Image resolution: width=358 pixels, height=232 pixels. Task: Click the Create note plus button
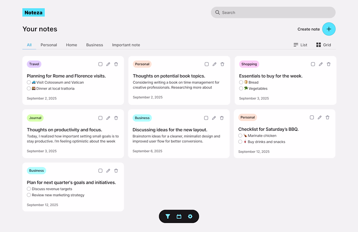click(329, 29)
